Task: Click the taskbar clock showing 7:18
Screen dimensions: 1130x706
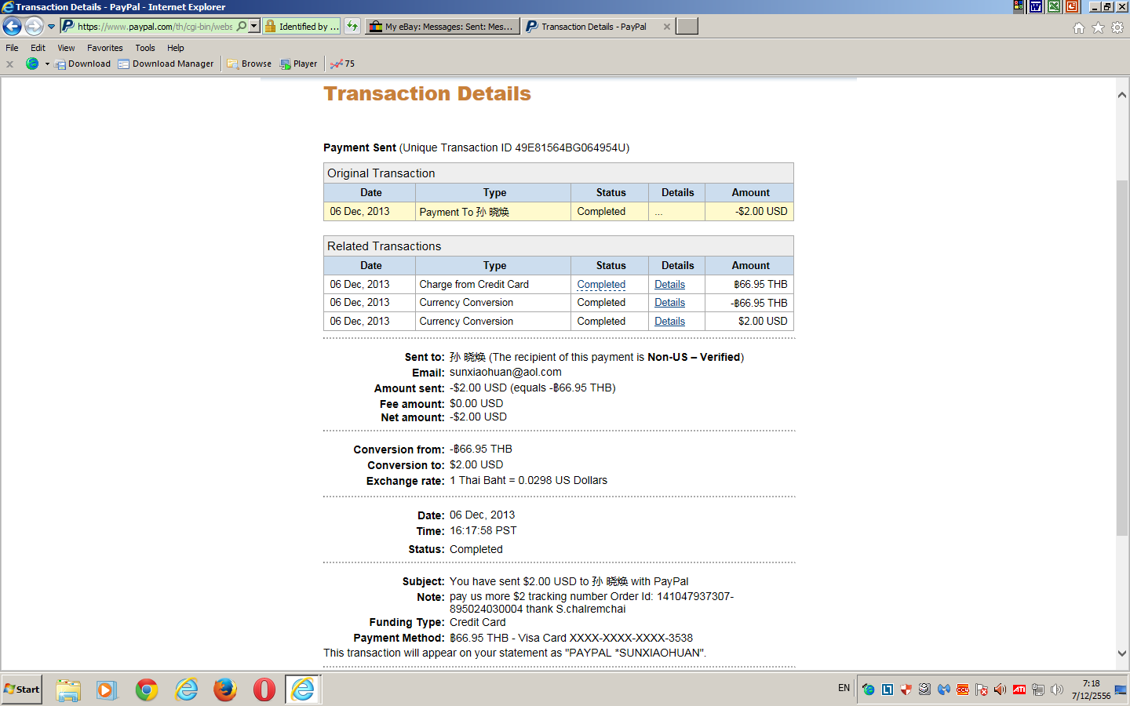Action: (1091, 690)
